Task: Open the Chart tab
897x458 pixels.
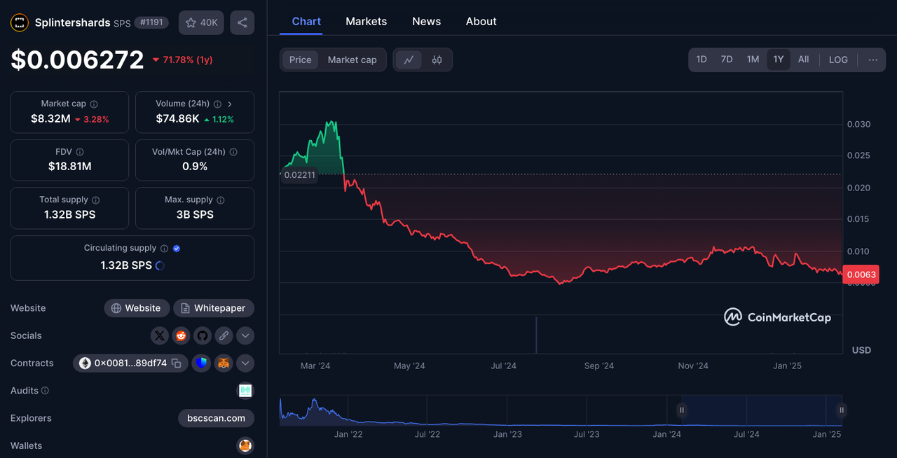Action: click(x=306, y=21)
